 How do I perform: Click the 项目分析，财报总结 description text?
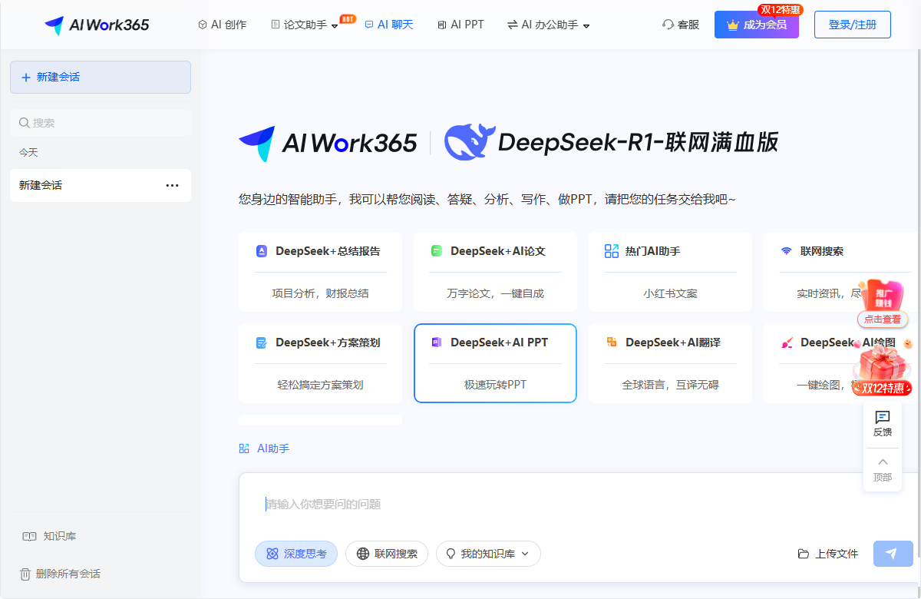click(x=320, y=293)
